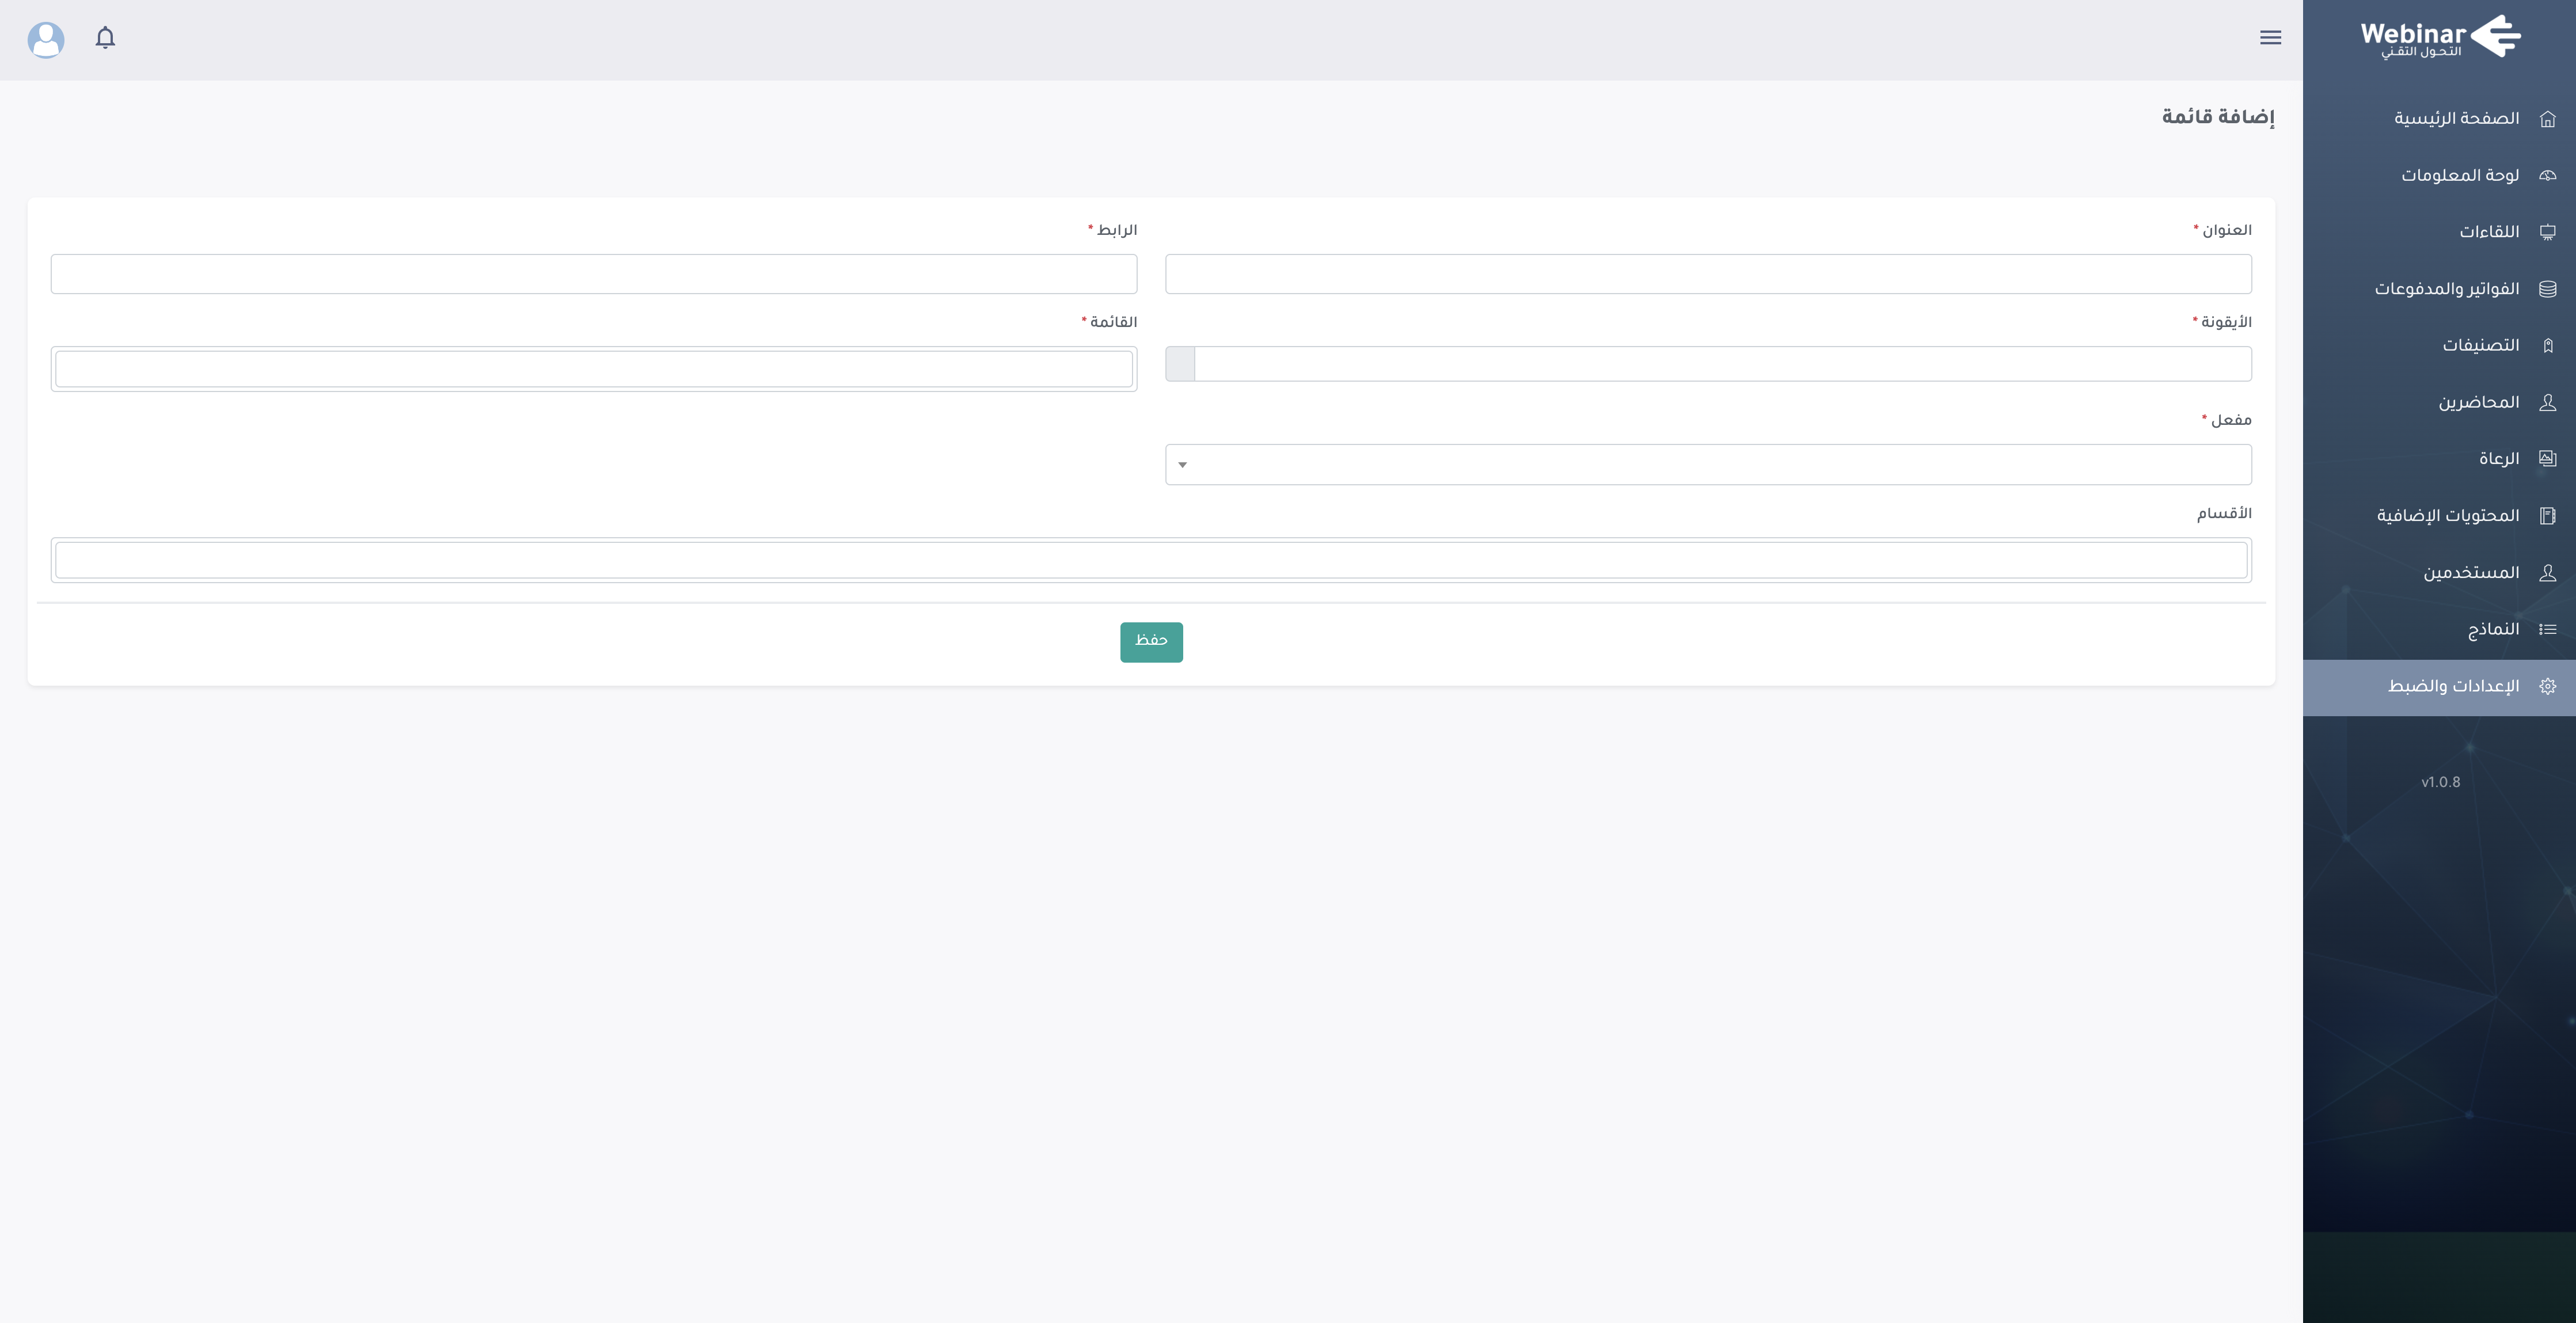Screen dimensions: 2576x1323
Task: Click the إضافة قائمة page heading
Action: [x=2218, y=117]
